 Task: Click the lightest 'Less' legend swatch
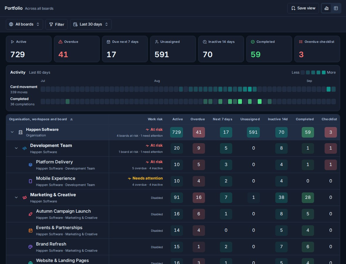pos(303,72)
